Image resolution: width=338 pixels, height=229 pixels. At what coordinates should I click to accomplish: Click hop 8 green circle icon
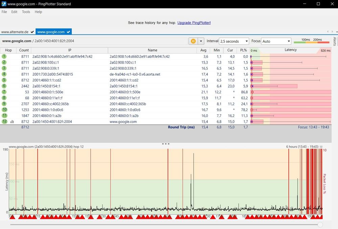[x=4, y=98]
